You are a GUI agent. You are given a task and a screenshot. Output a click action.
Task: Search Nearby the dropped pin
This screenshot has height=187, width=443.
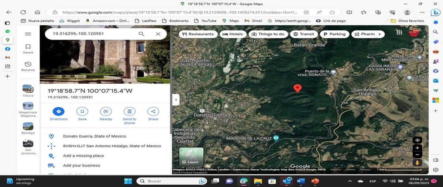point(106,114)
